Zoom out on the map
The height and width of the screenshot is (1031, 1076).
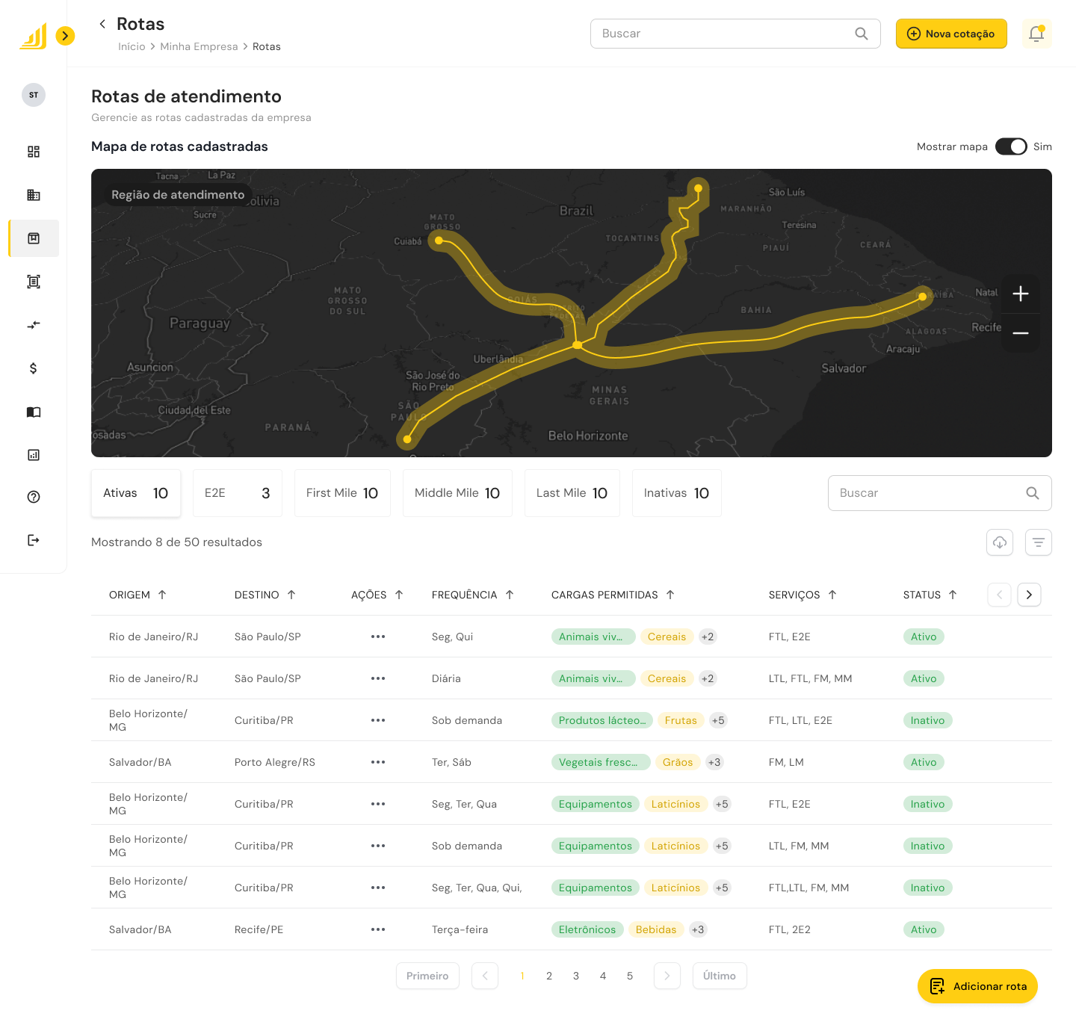coord(1020,333)
